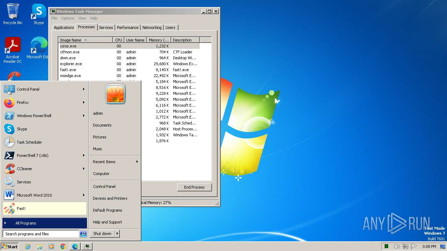
Task: Open the View menu in Task Manager
Action: point(82,18)
